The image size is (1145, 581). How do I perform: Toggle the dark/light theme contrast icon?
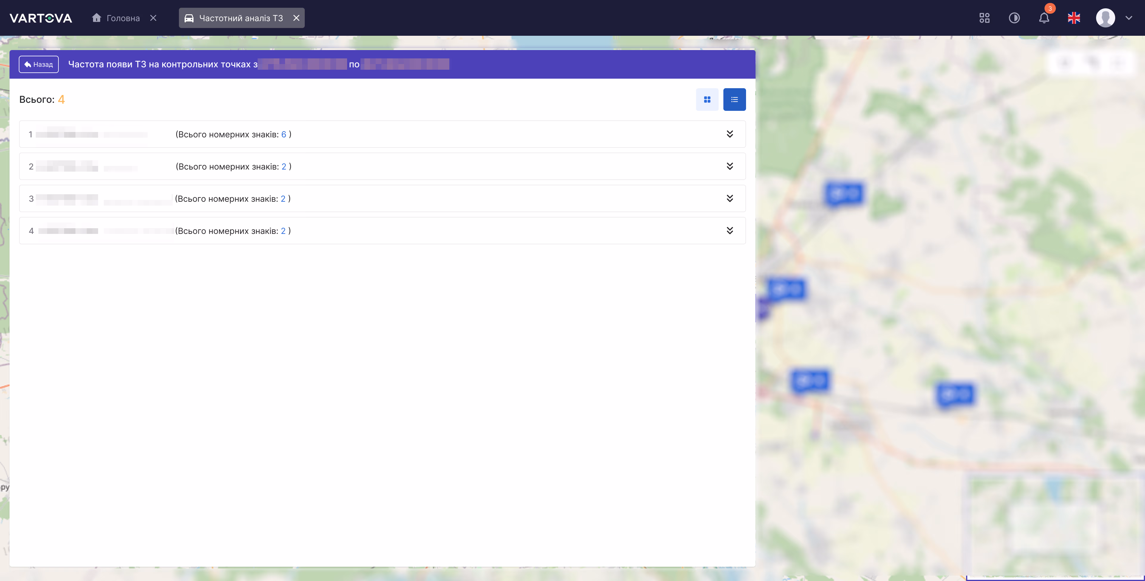point(1014,18)
